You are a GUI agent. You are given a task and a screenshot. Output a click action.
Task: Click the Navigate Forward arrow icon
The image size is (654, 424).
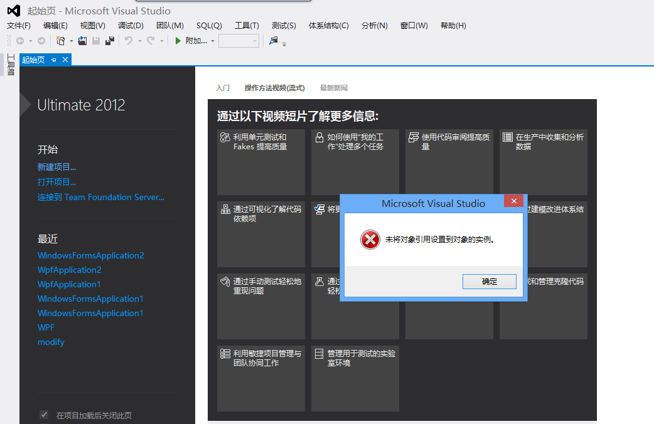click(41, 41)
